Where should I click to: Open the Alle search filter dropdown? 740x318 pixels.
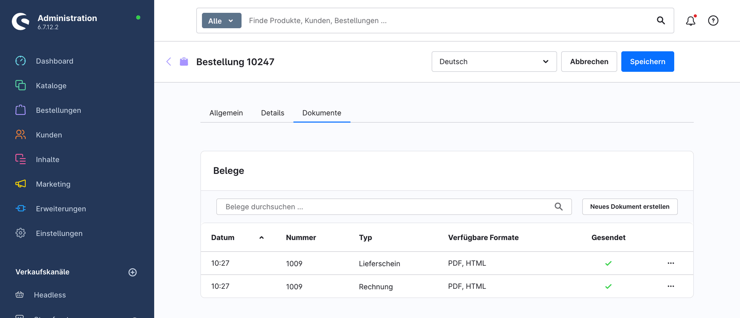point(221,21)
